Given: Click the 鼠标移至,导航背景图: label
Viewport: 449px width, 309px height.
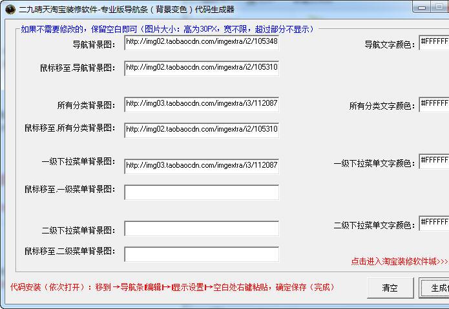Looking at the screenshot, I should (78, 68).
